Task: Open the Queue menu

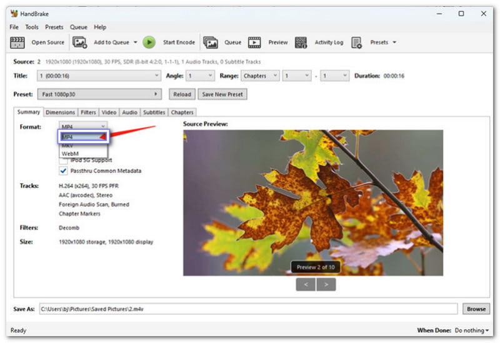Action: click(x=79, y=27)
